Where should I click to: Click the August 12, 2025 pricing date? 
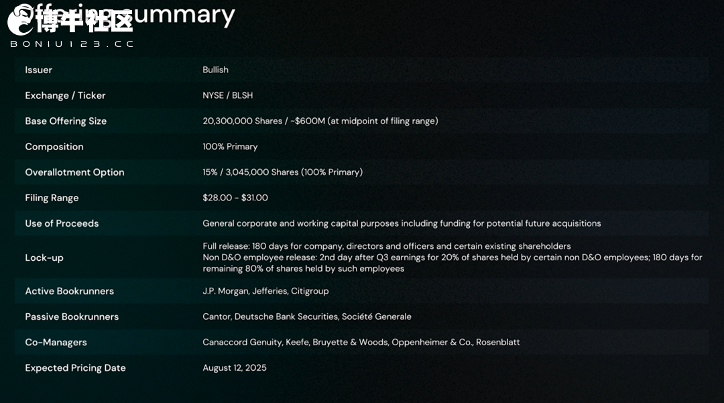click(x=234, y=368)
